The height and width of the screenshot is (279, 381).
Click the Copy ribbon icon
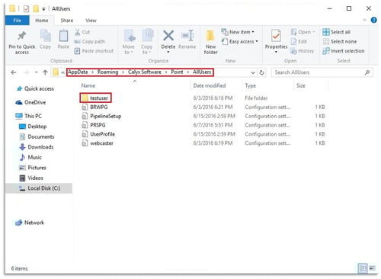point(46,36)
